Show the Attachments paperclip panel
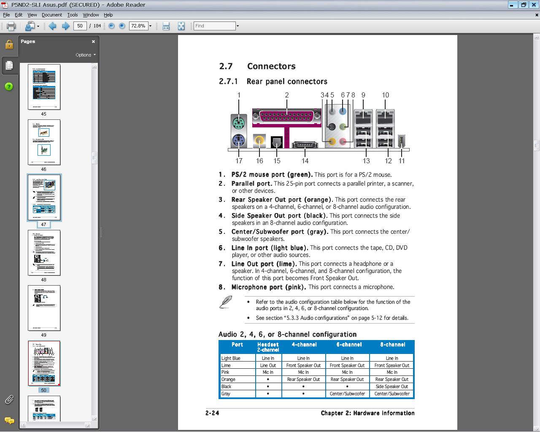The width and height of the screenshot is (540, 432). (x=9, y=400)
